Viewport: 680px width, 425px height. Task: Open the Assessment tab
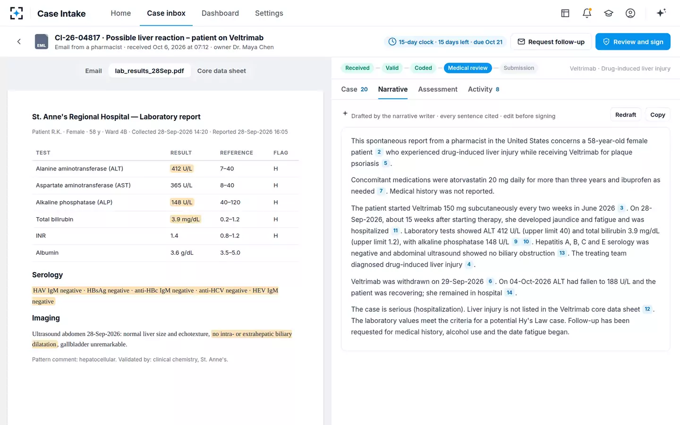pyautogui.click(x=438, y=89)
